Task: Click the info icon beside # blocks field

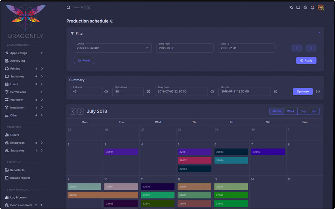Action: click(x=106, y=92)
